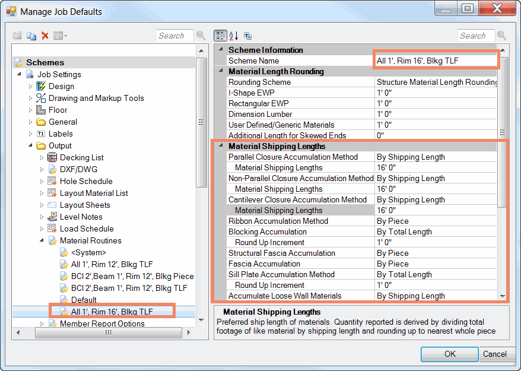Click the left panel Search field
Image resolution: width=521 pixels, height=371 pixels.
click(175, 36)
